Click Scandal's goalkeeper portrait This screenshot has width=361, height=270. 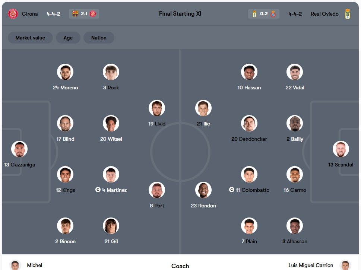341,149
